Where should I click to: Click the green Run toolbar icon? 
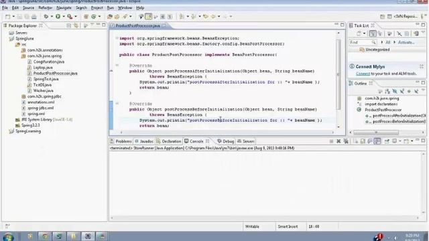[x=58, y=17]
